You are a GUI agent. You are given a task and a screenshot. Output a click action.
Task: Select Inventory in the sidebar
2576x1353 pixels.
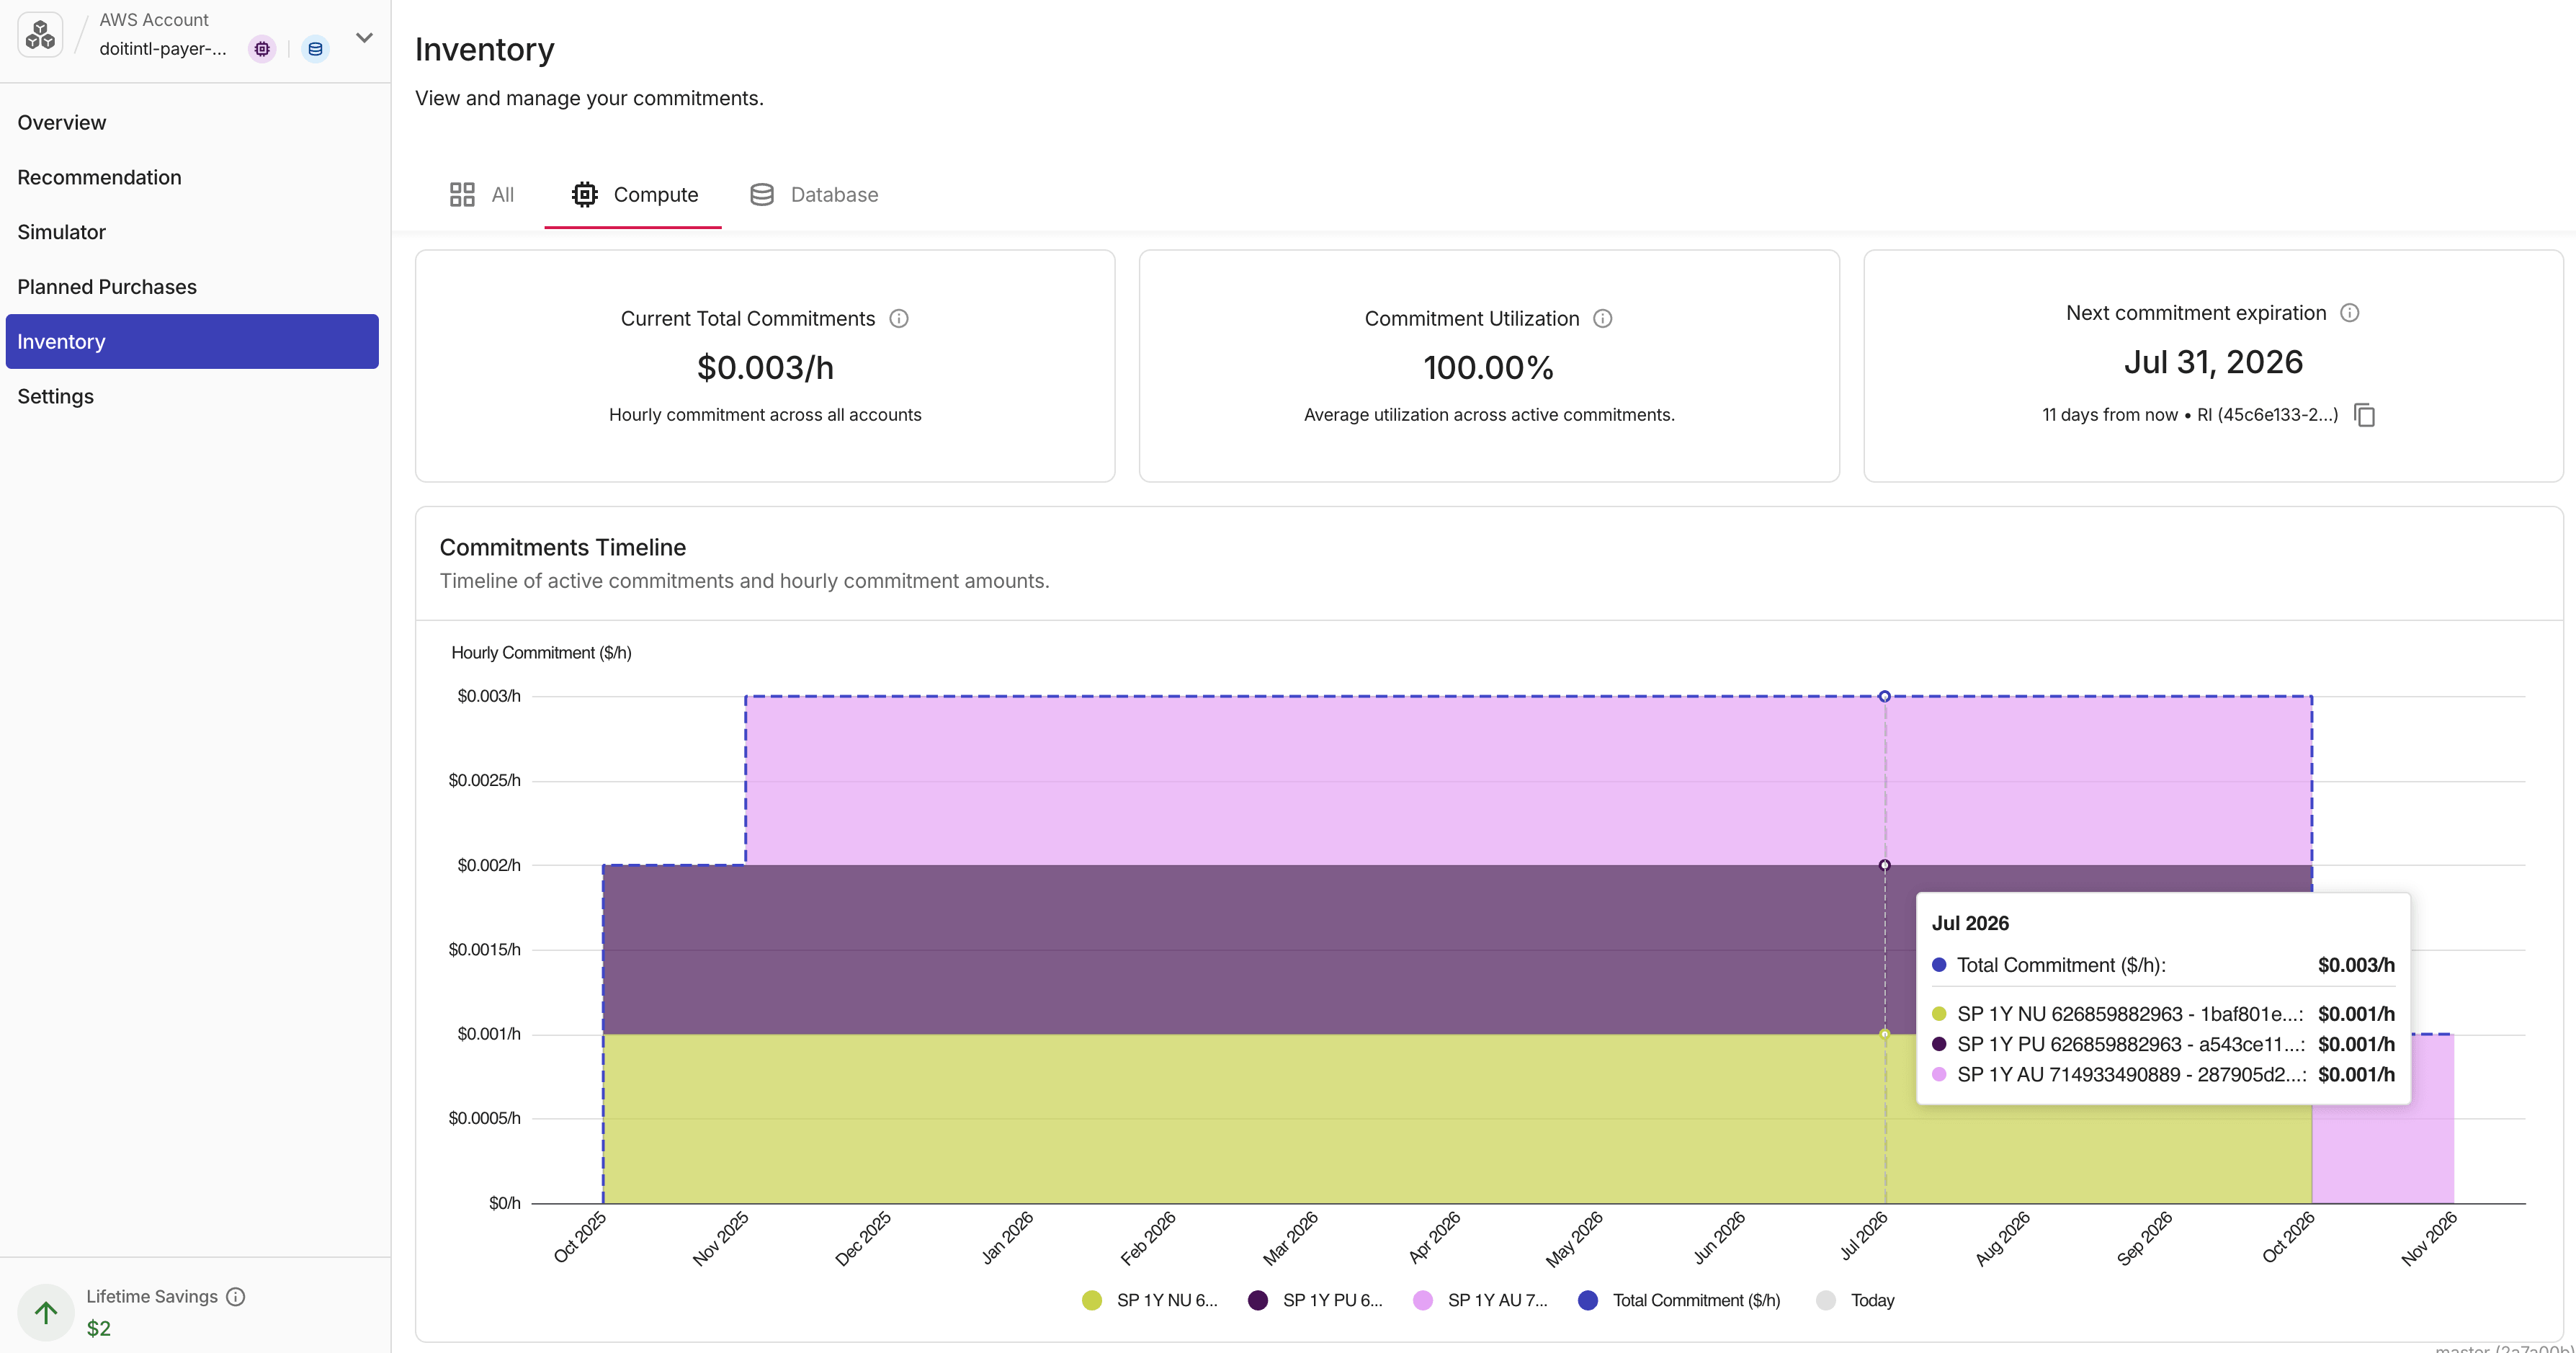click(x=192, y=342)
